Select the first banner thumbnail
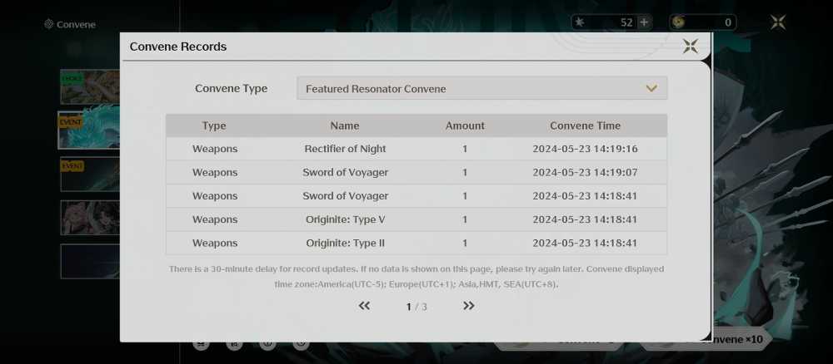Image resolution: width=833 pixels, height=364 pixels. (x=90, y=87)
